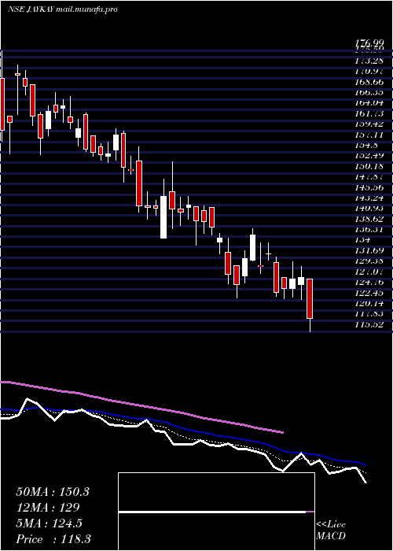Click the <<Live MACD label
This screenshot has width=393, height=551.
pyautogui.click(x=331, y=531)
